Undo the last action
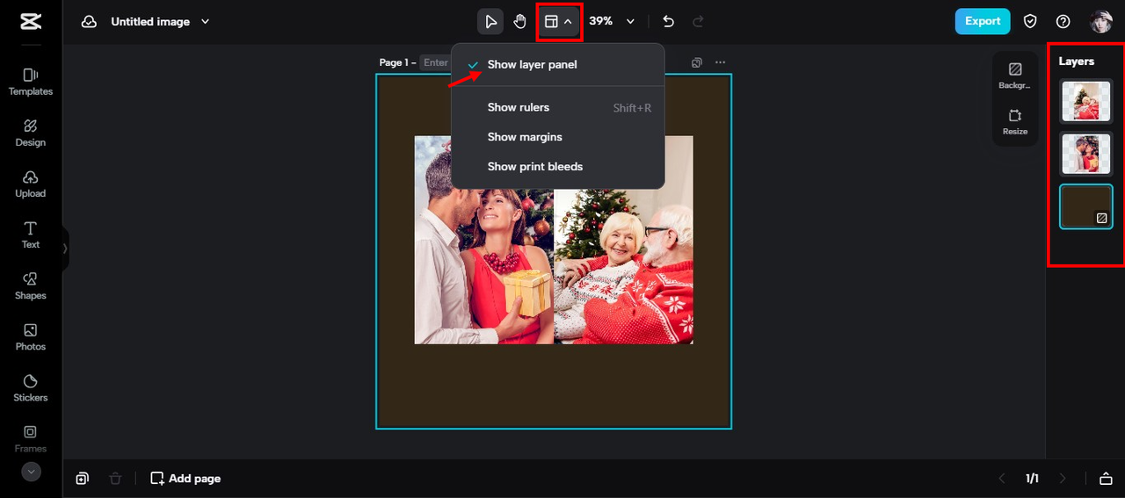The width and height of the screenshot is (1125, 498). point(668,21)
